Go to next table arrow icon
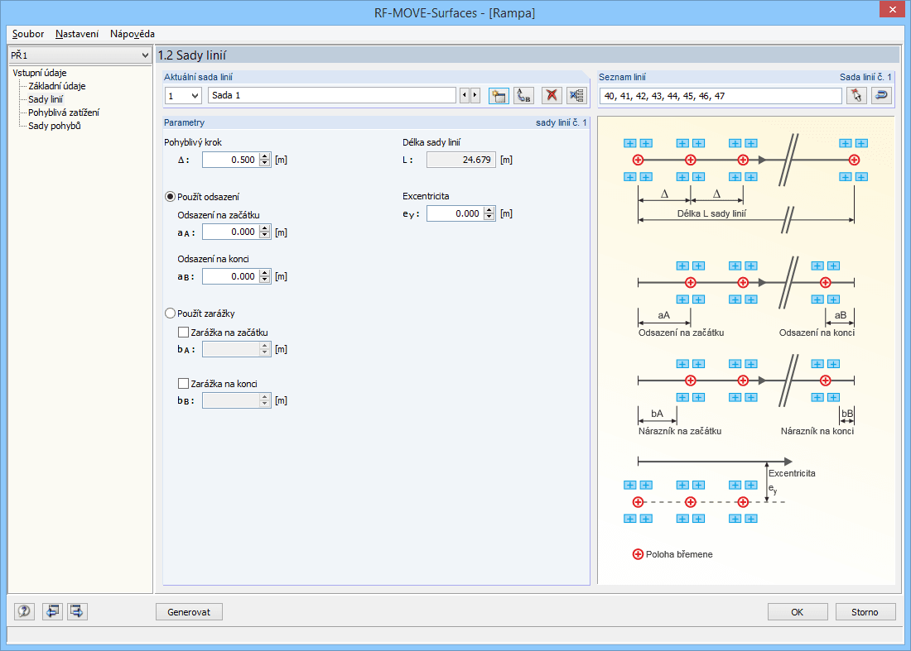This screenshot has width=911, height=651. pos(77,611)
